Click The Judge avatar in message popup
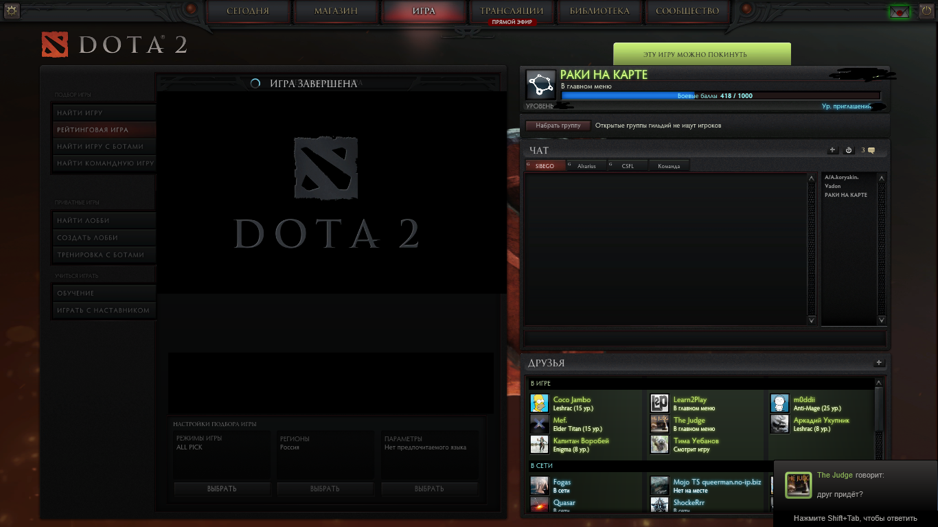The image size is (938, 527). tap(798, 484)
